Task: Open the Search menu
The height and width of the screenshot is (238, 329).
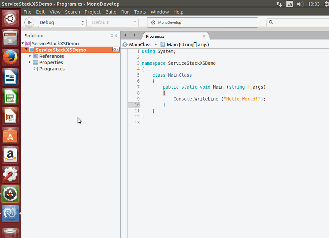Action: click(72, 12)
